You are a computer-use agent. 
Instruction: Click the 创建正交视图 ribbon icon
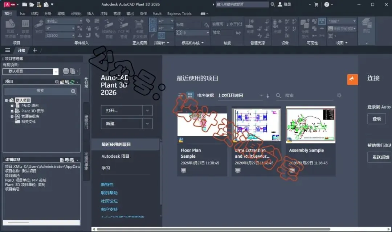pos(139,29)
